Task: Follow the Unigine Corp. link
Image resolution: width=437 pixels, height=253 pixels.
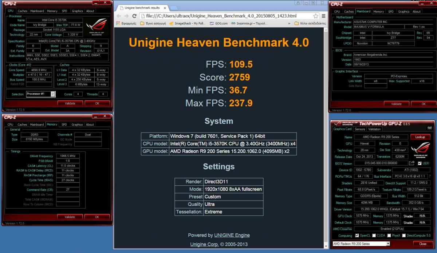Action: pyautogui.click(x=204, y=244)
